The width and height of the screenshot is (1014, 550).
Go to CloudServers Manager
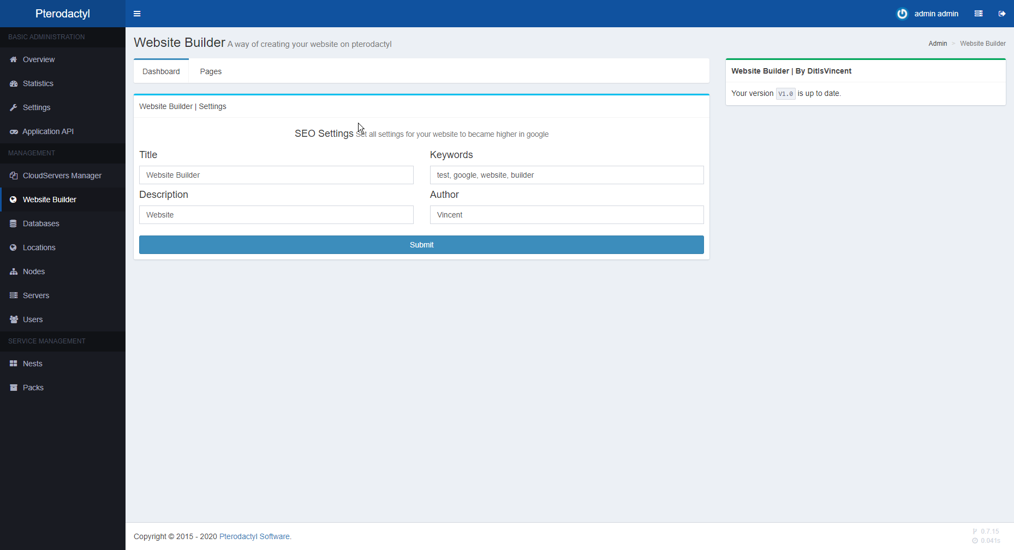(62, 176)
